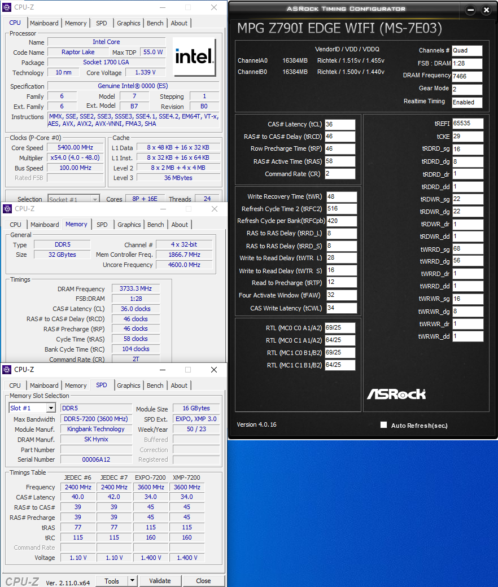
Task: Click CPU-Z app icon in Memory window titlebar
Action: pos(7,208)
